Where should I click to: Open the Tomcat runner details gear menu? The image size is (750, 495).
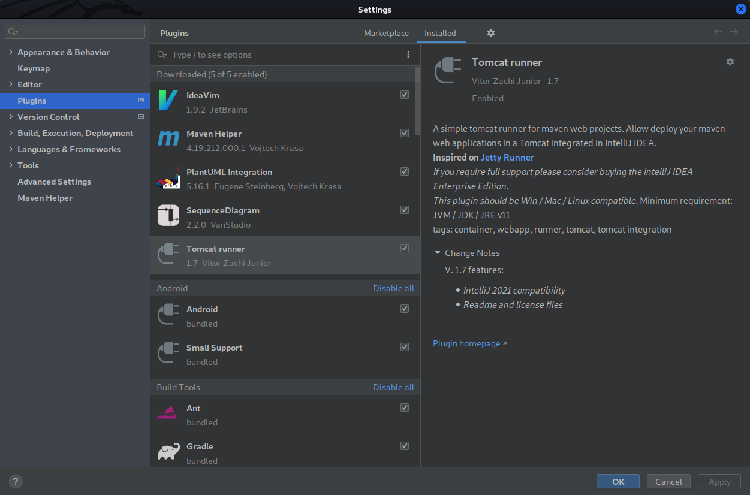pos(730,62)
